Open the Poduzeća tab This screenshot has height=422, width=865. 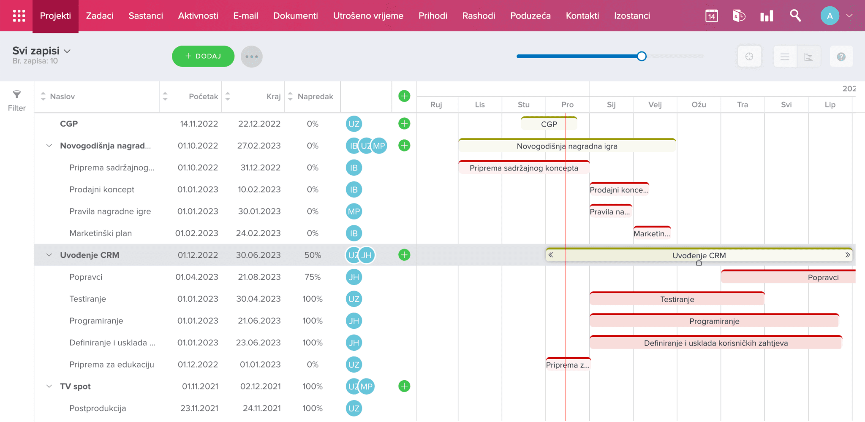pyautogui.click(x=530, y=16)
